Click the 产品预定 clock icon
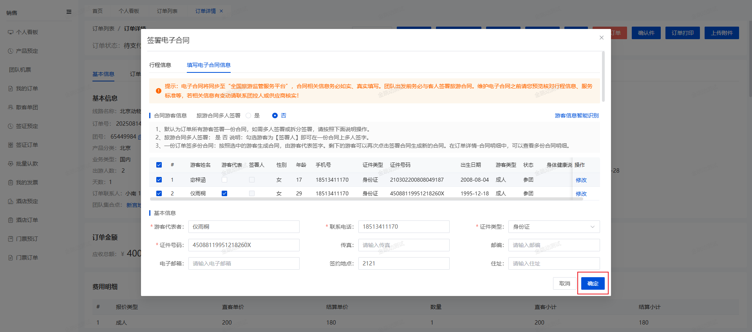The image size is (752, 332). (11, 51)
